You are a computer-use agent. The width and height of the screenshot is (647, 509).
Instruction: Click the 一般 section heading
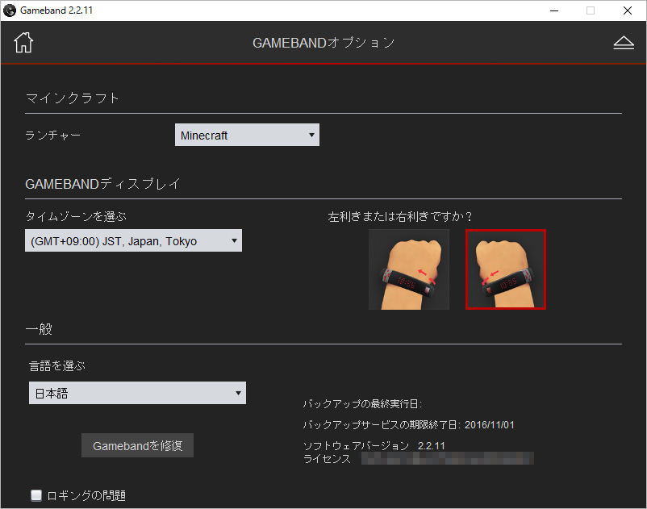(x=40, y=329)
